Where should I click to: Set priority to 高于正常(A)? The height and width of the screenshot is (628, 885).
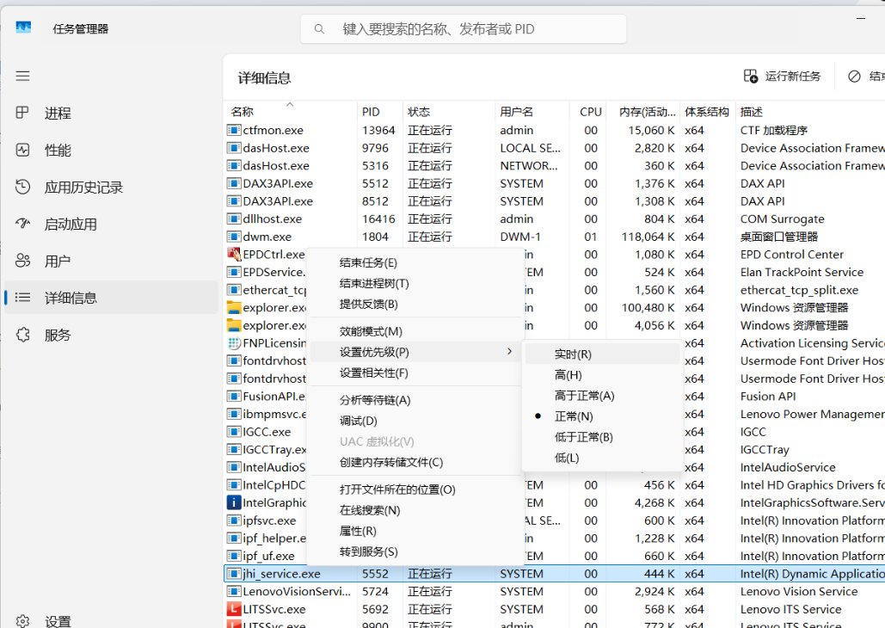pyautogui.click(x=602, y=396)
